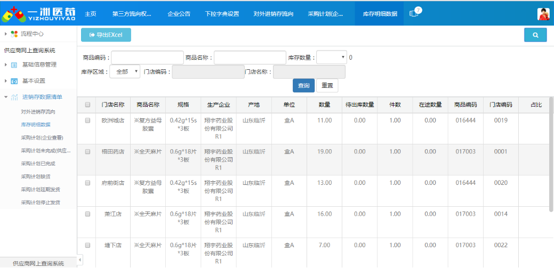Open the 下拉字典设置 tab
The image size is (554, 268).
pyautogui.click(x=222, y=14)
